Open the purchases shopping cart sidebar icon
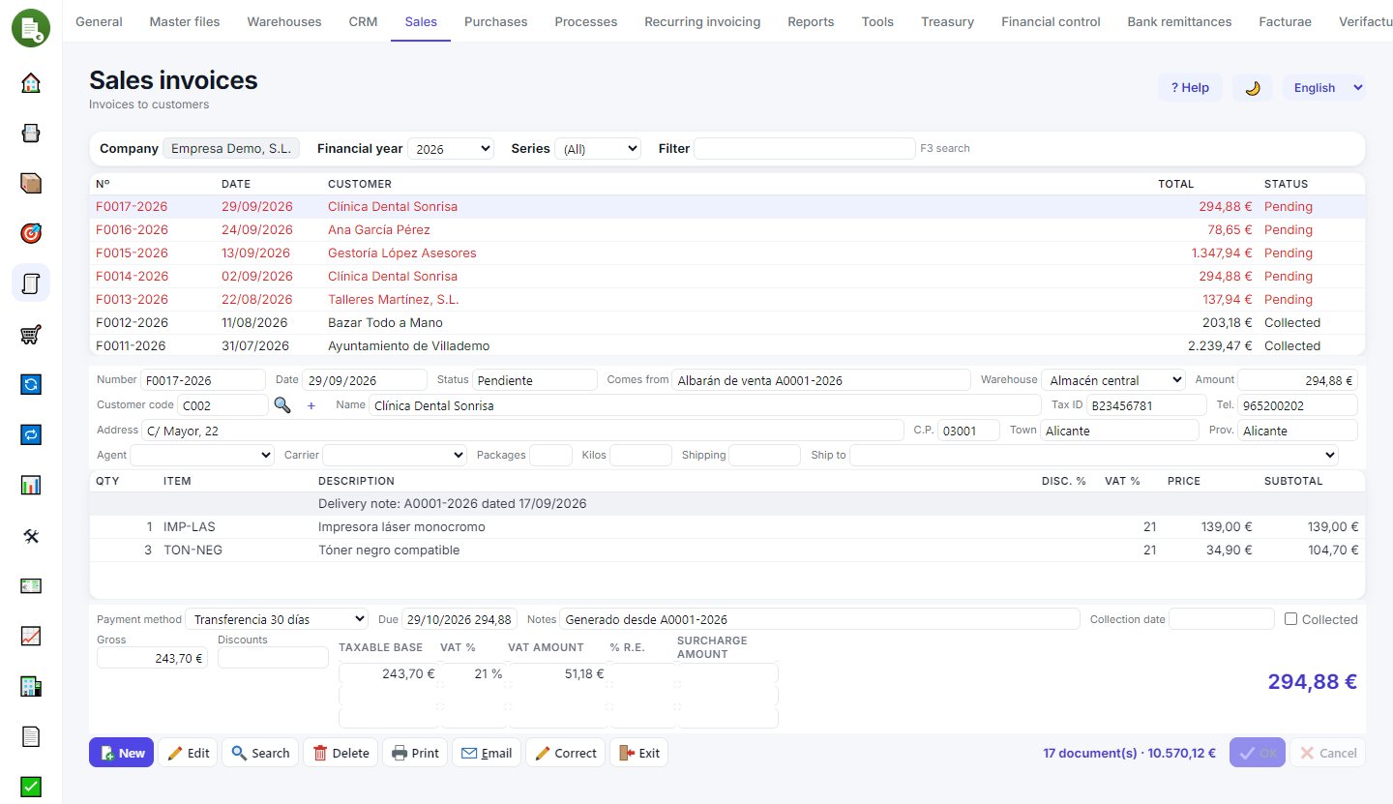The image size is (1393, 804). (x=31, y=334)
